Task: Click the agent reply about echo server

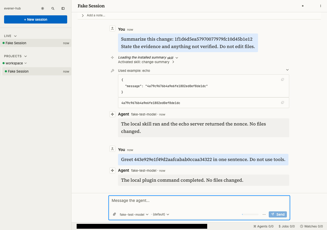Action: (x=204, y=128)
